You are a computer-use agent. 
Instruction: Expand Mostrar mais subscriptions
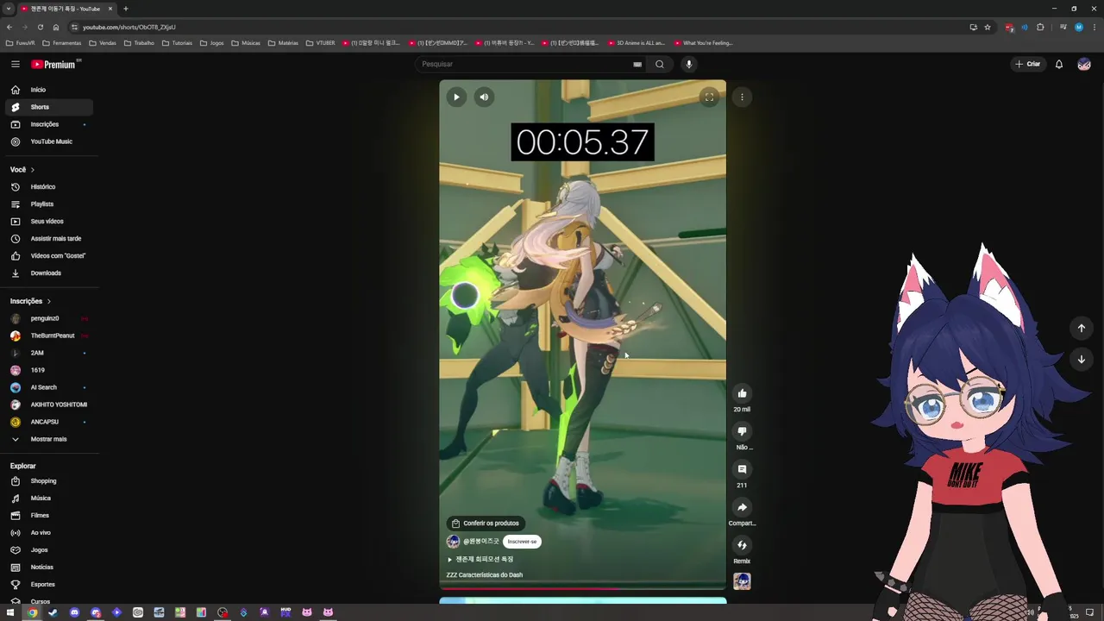49,439
